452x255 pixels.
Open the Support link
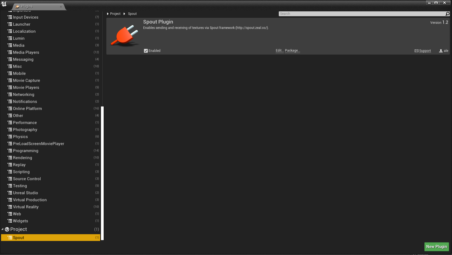425,51
